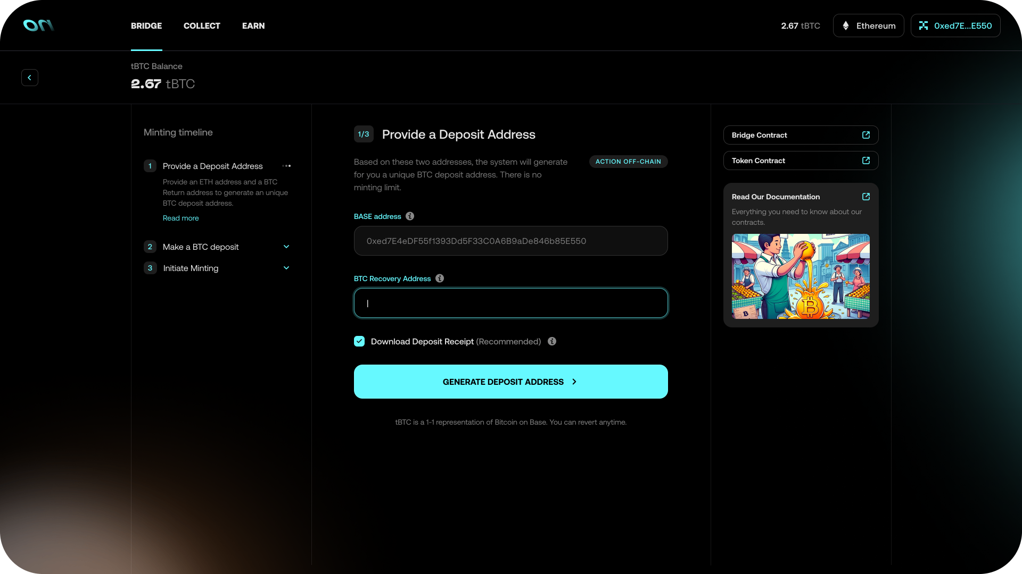The height and width of the screenshot is (574, 1022).
Task: Open the Read more link
Action: [180, 218]
